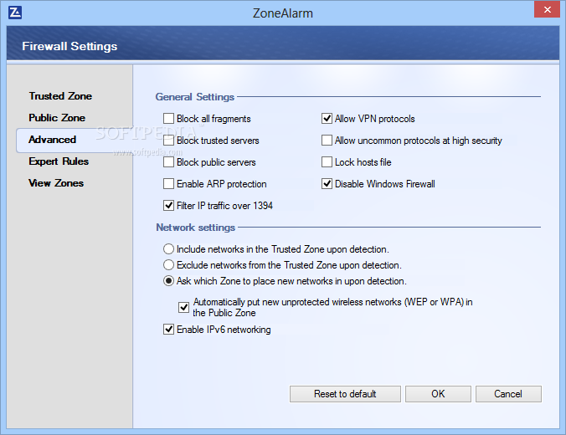Click the Firewall Settings header title

pos(69,46)
